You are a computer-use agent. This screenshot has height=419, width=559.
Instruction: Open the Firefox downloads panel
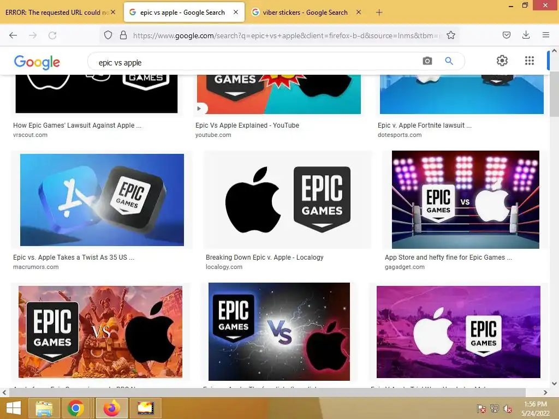pyautogui.click(x=526, y=35)
